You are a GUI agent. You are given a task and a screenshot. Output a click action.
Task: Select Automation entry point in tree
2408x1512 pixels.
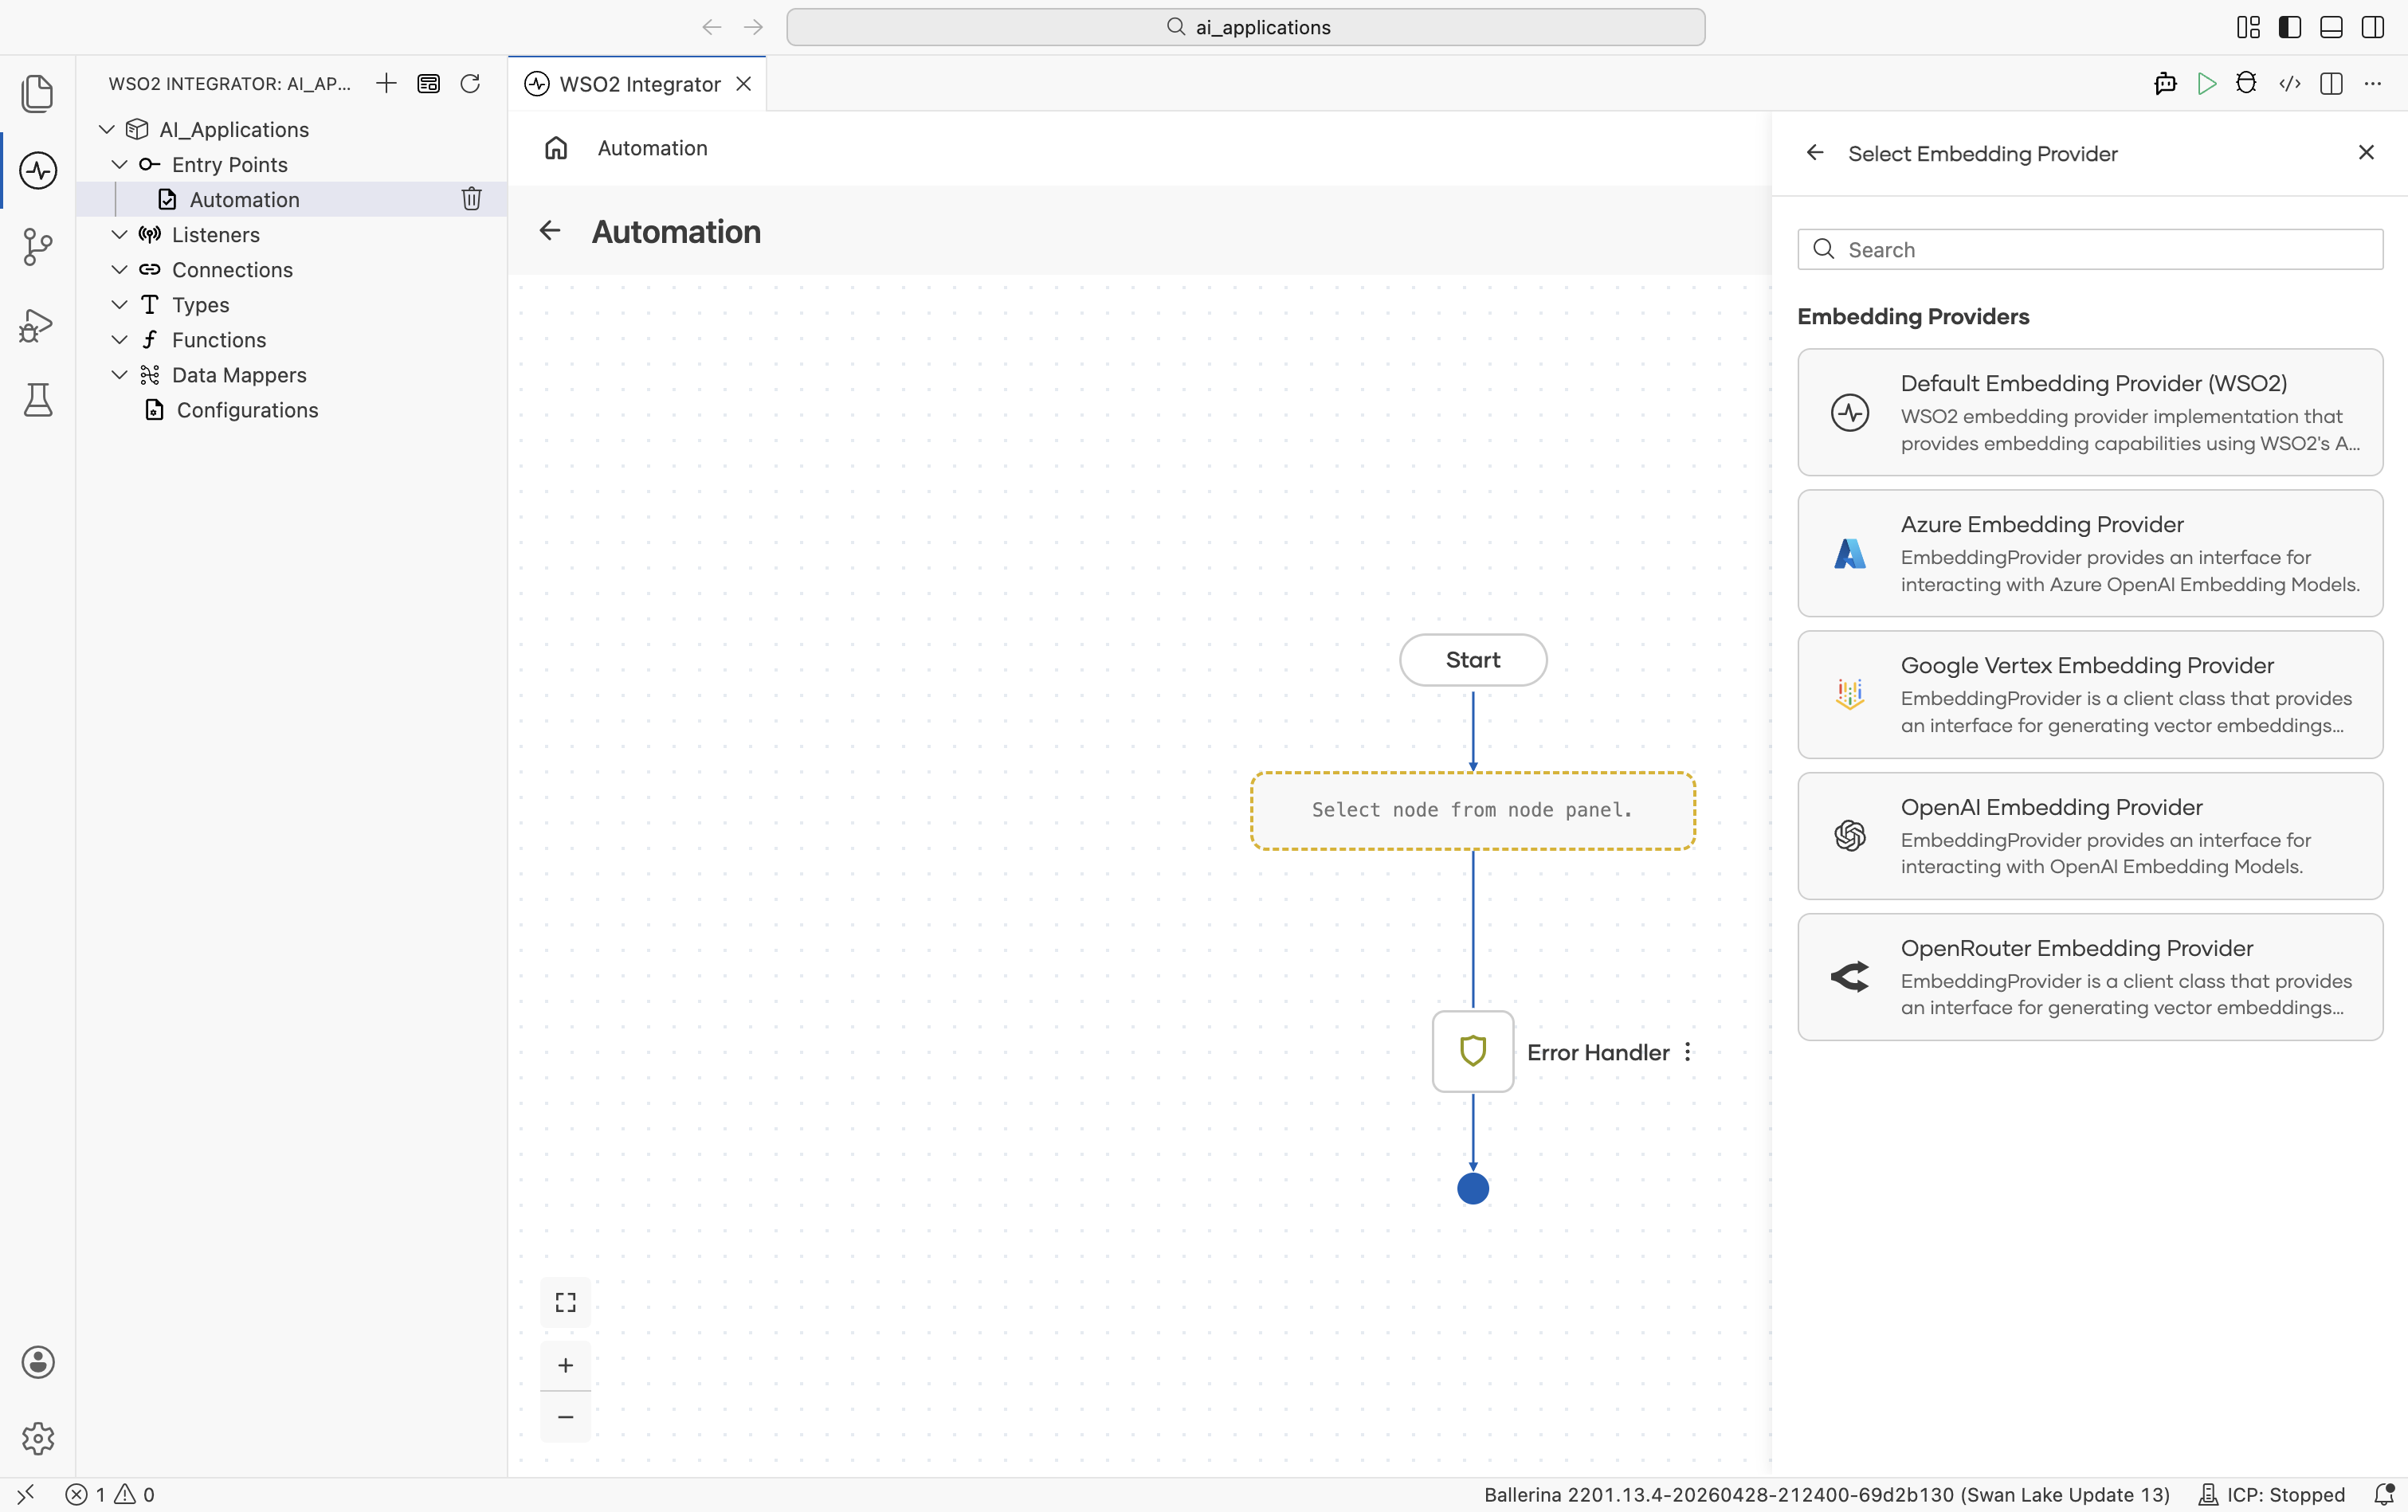click(290, 199)
